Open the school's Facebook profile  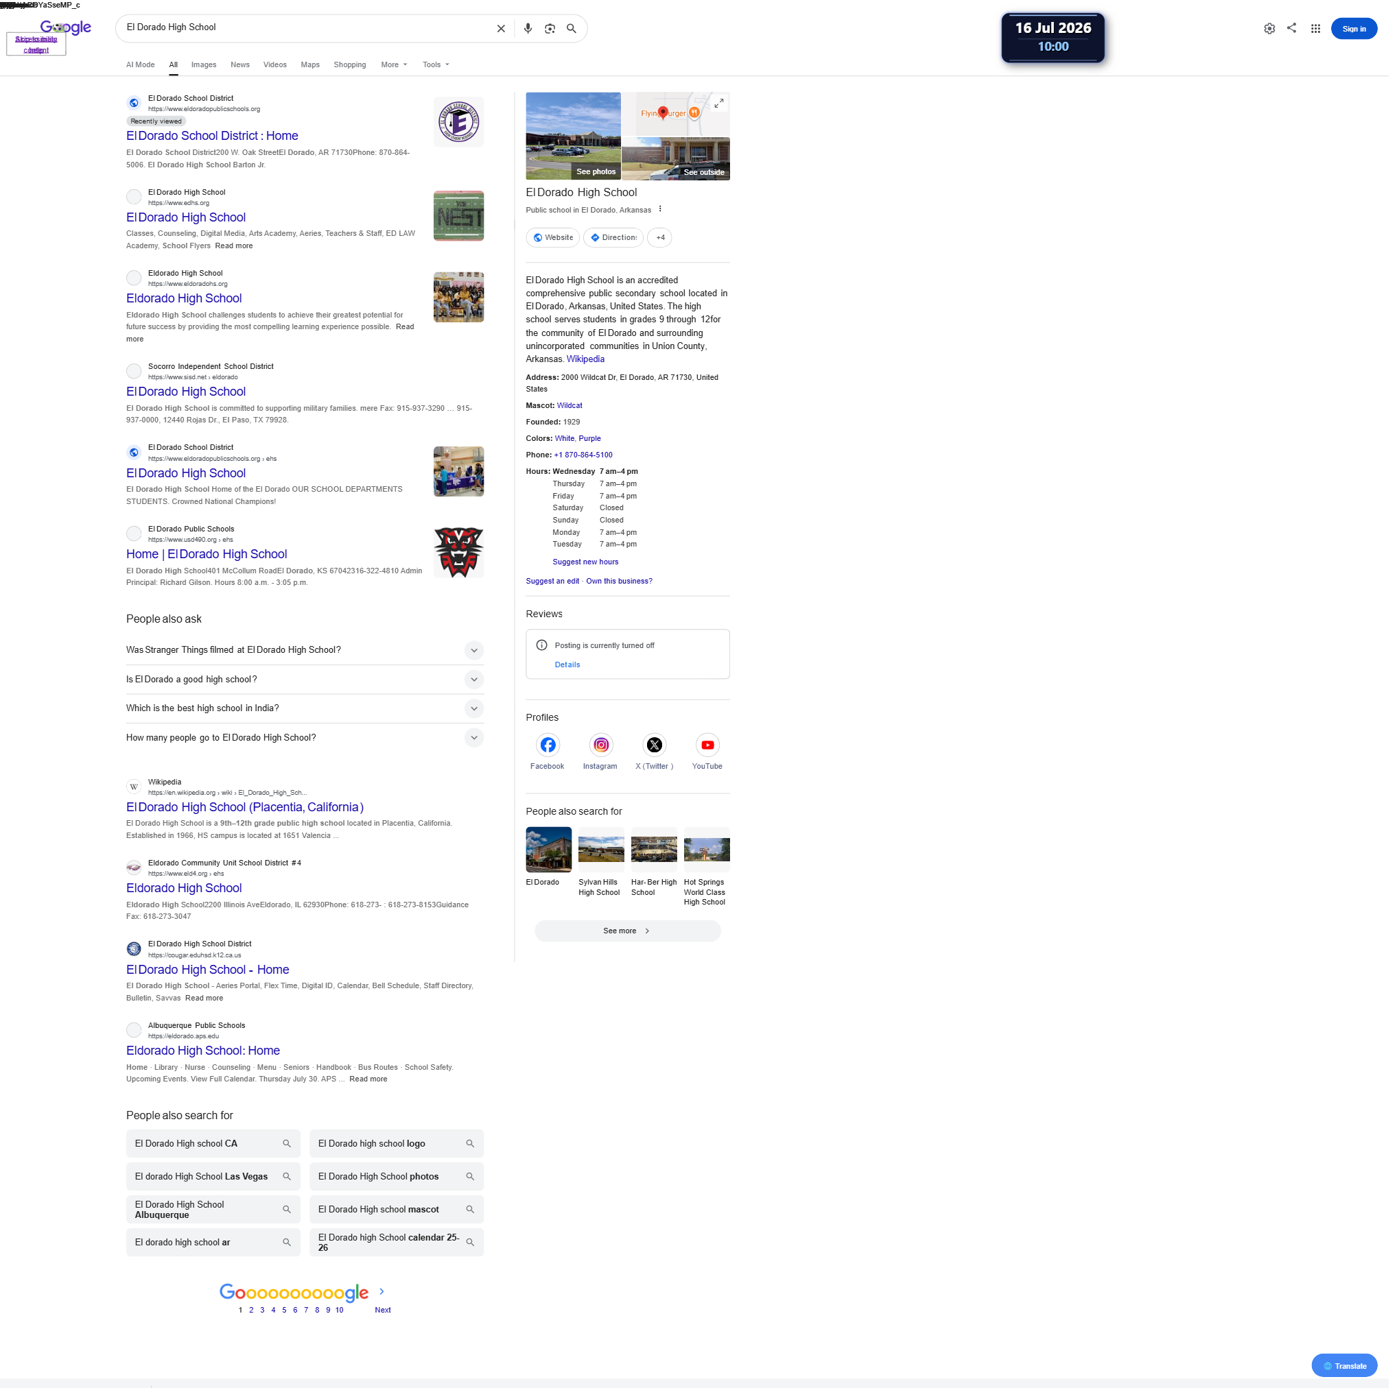(x=551, y=750)
